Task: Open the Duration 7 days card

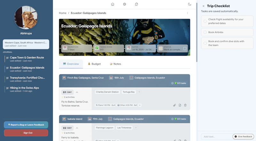Action: point(76,48)
